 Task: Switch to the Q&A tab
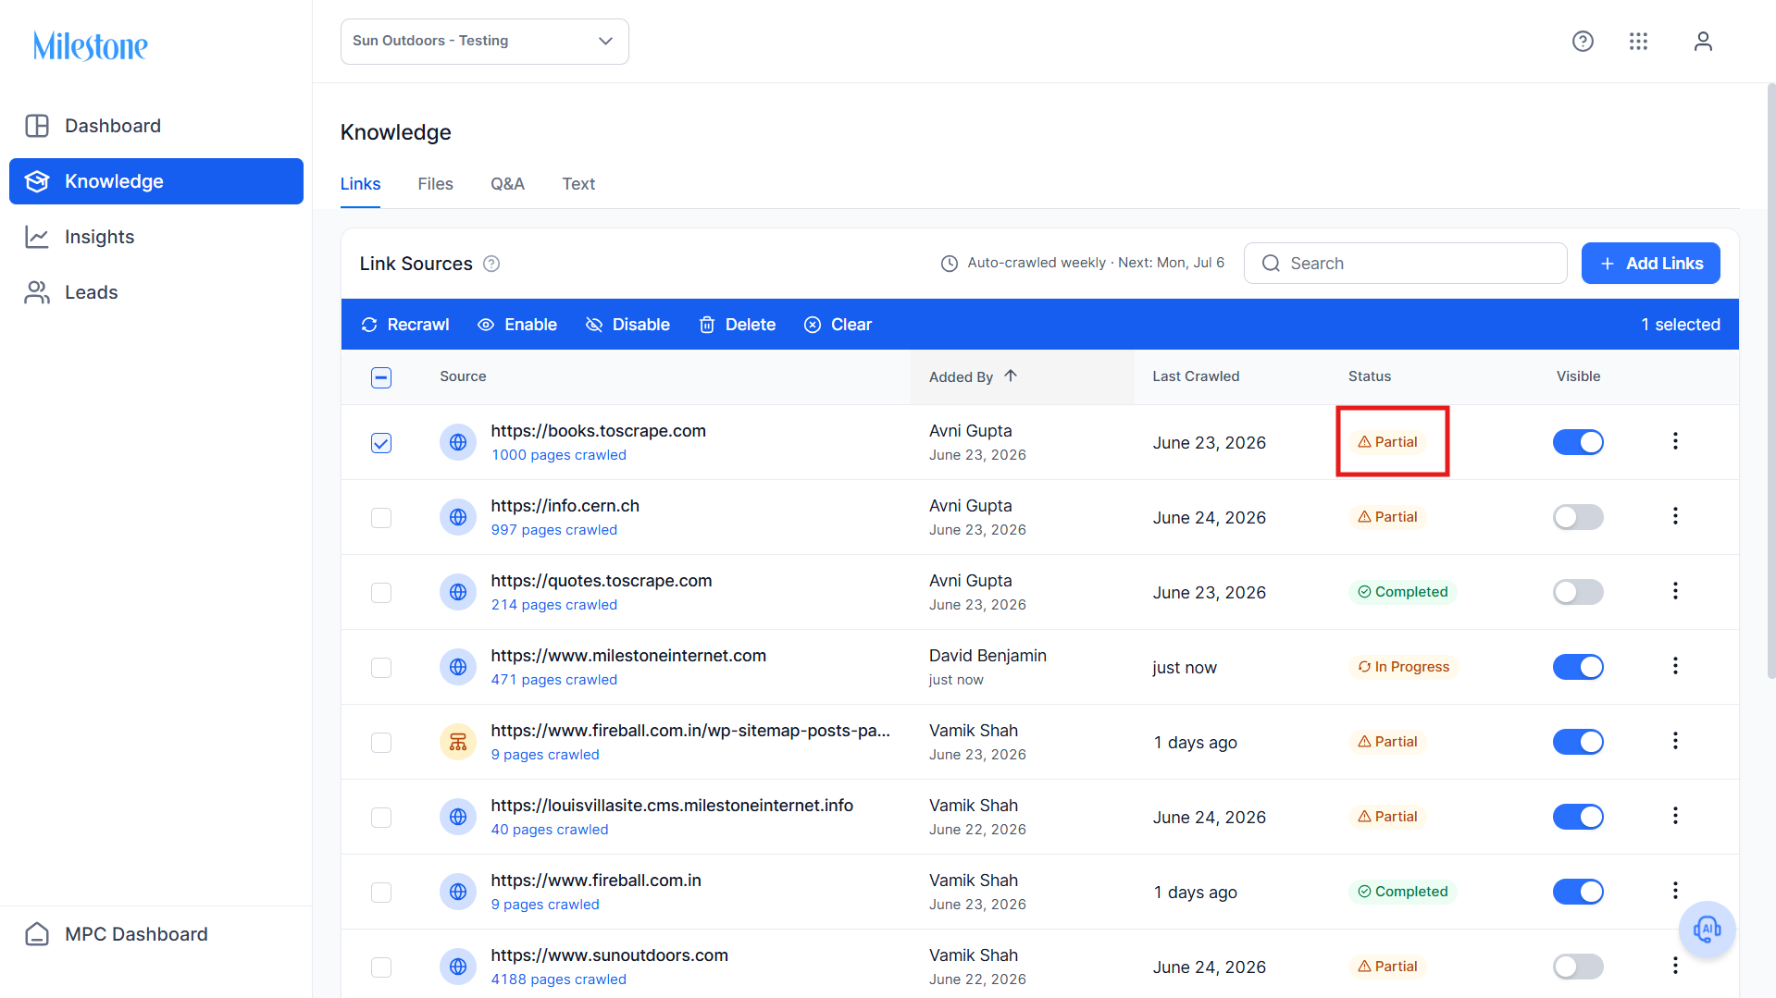[x=507, y=184]
